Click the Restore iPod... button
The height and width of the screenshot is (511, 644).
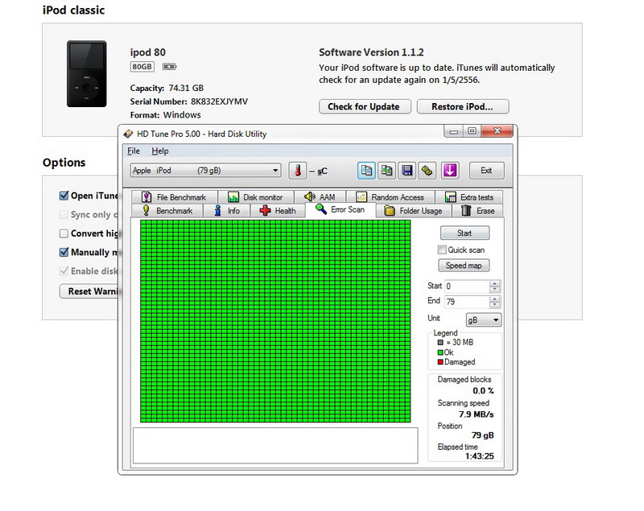pyautogui.click(x=462, y=107)
